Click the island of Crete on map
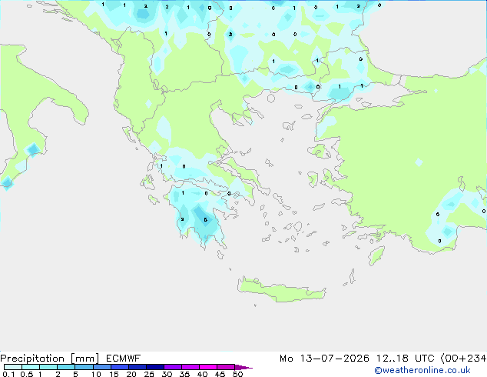Image resolution: width=487 pixels, height=377 pixels. point(282,289)
